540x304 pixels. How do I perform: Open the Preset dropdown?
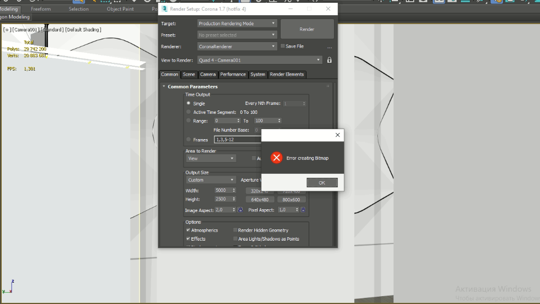pyautogui.click(x=237, y=35)
